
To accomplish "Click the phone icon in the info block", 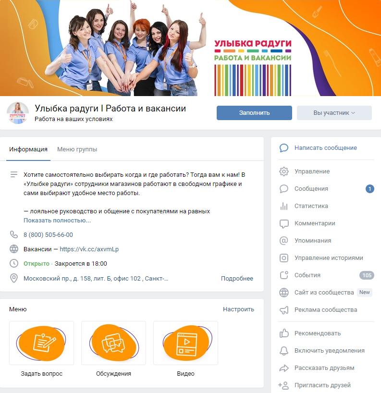I will pyautogui.click(x=14, y=234).
